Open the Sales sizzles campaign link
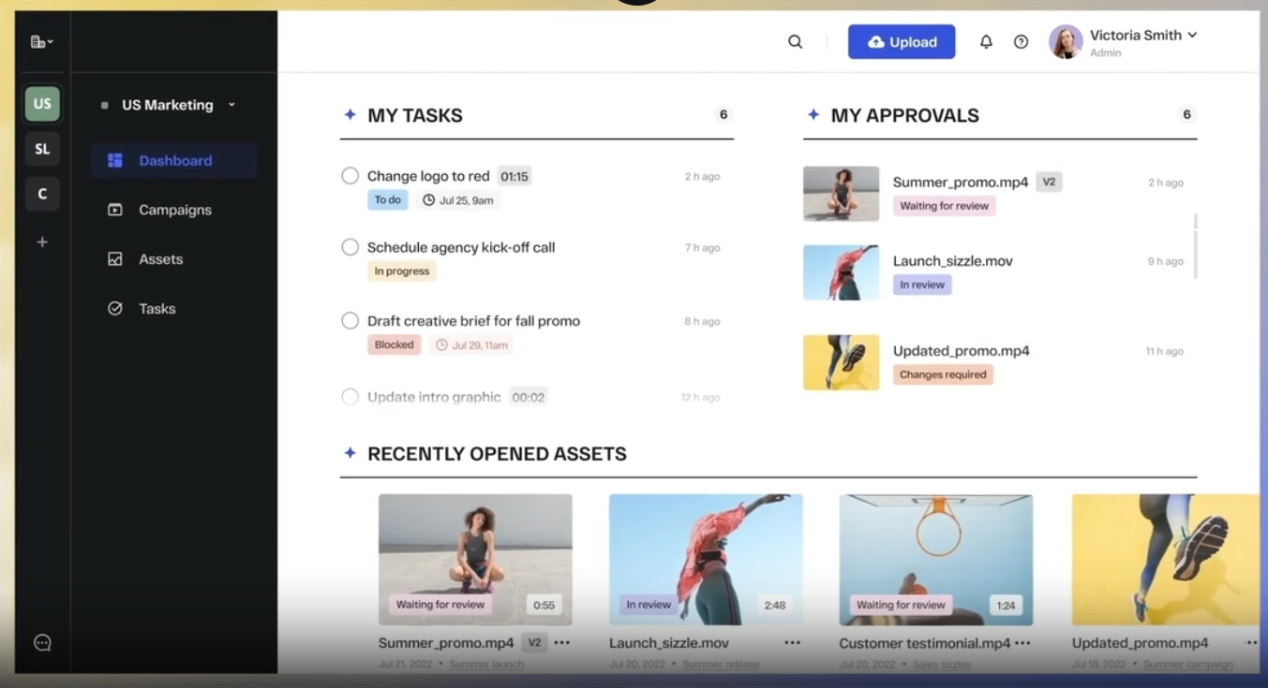The width and height of the screenshot is (1268, 688). (x=942, y=665)
